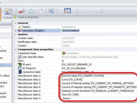Select Manufacturer data 2 Curve value
Screen dimensions: 137x103
click(72, 79)
